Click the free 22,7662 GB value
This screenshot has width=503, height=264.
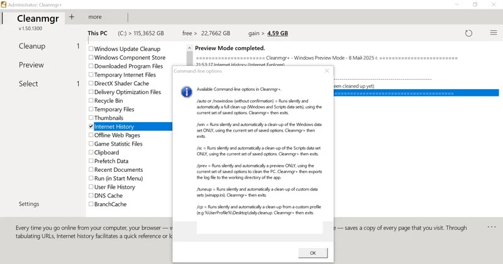coord(216,33)
